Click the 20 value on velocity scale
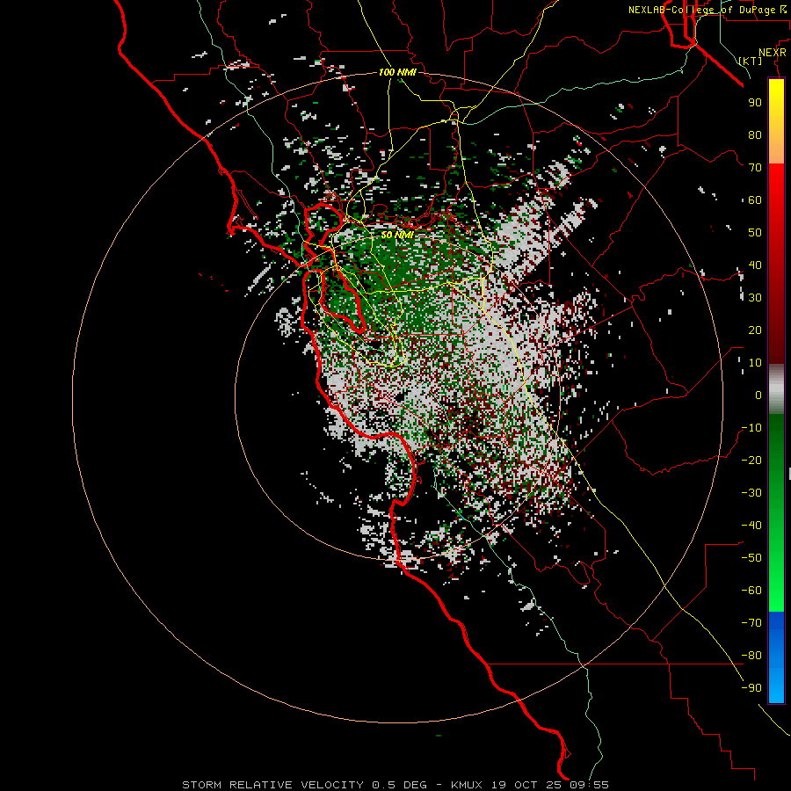The height and width of the screenshot is (791, 791). (755, 330)
